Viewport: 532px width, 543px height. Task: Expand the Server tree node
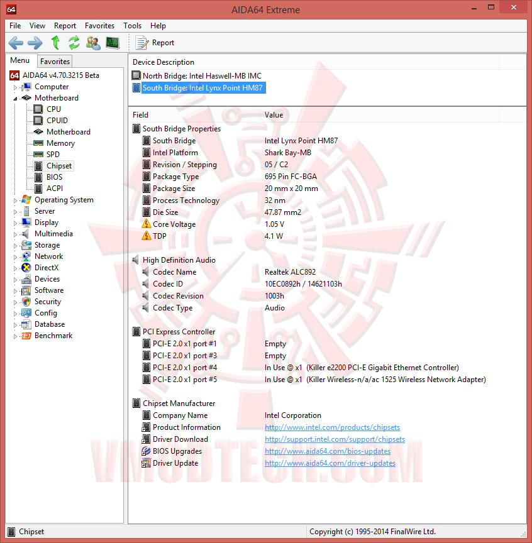tap(15, 212)
